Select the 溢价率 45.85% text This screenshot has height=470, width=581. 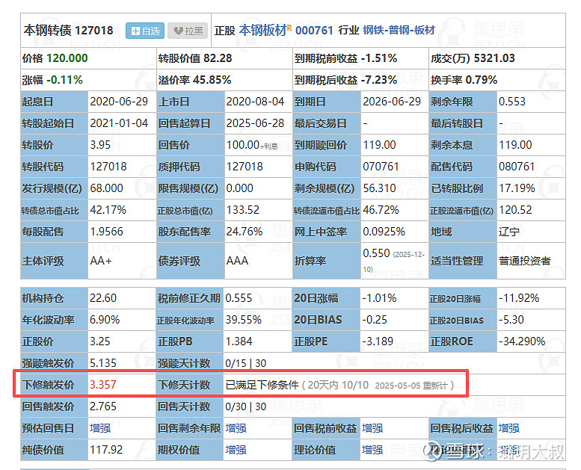coord(195,80)
